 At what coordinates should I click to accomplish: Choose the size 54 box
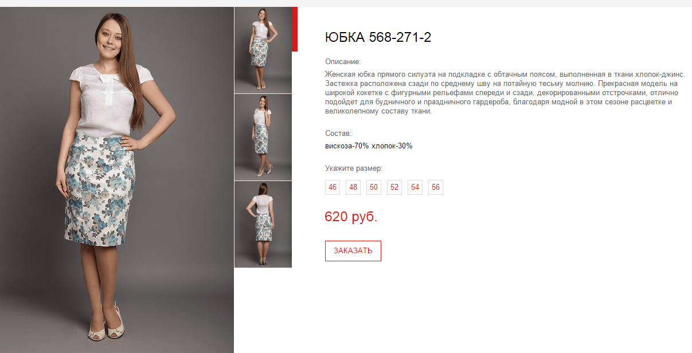415,187
